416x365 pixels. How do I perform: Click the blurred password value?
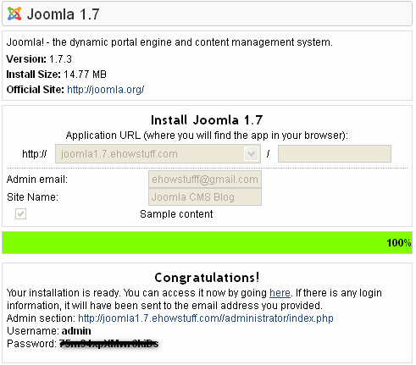point(109,344)
